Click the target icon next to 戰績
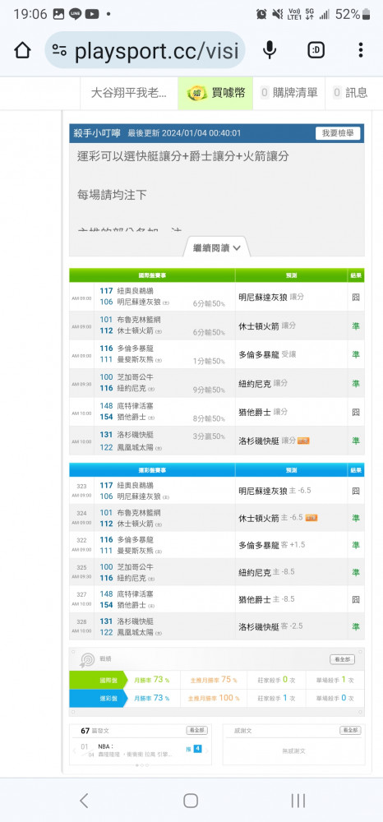The image size is (383, 822). (x=86, y=659)
